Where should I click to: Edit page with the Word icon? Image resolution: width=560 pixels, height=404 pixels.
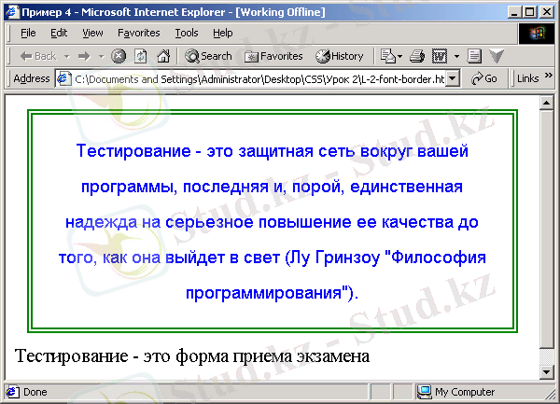click(440, 56)
